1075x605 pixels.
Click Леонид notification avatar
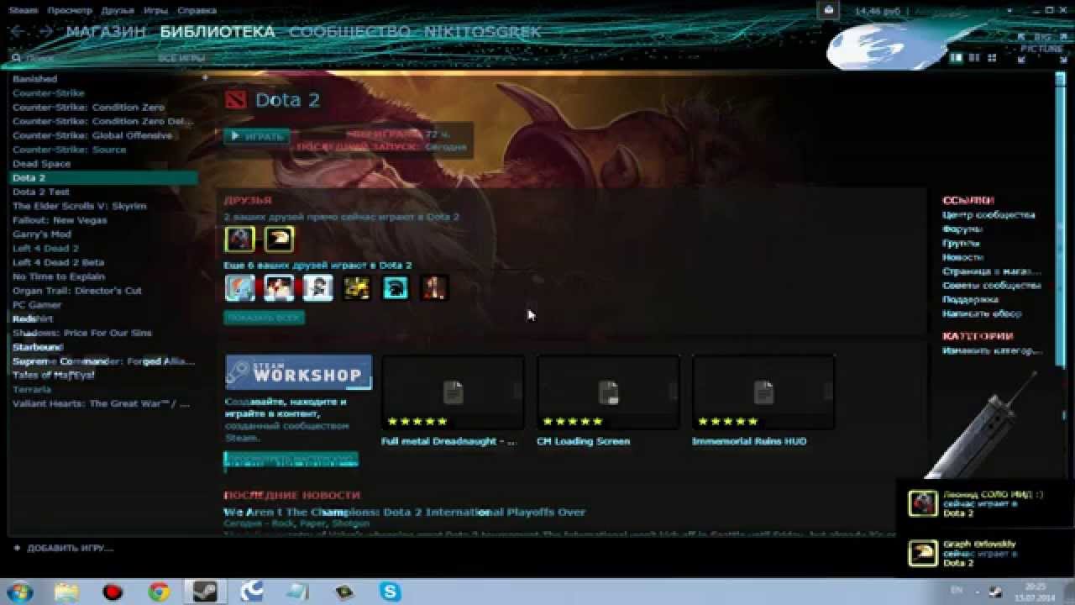(x=923, y=502)
